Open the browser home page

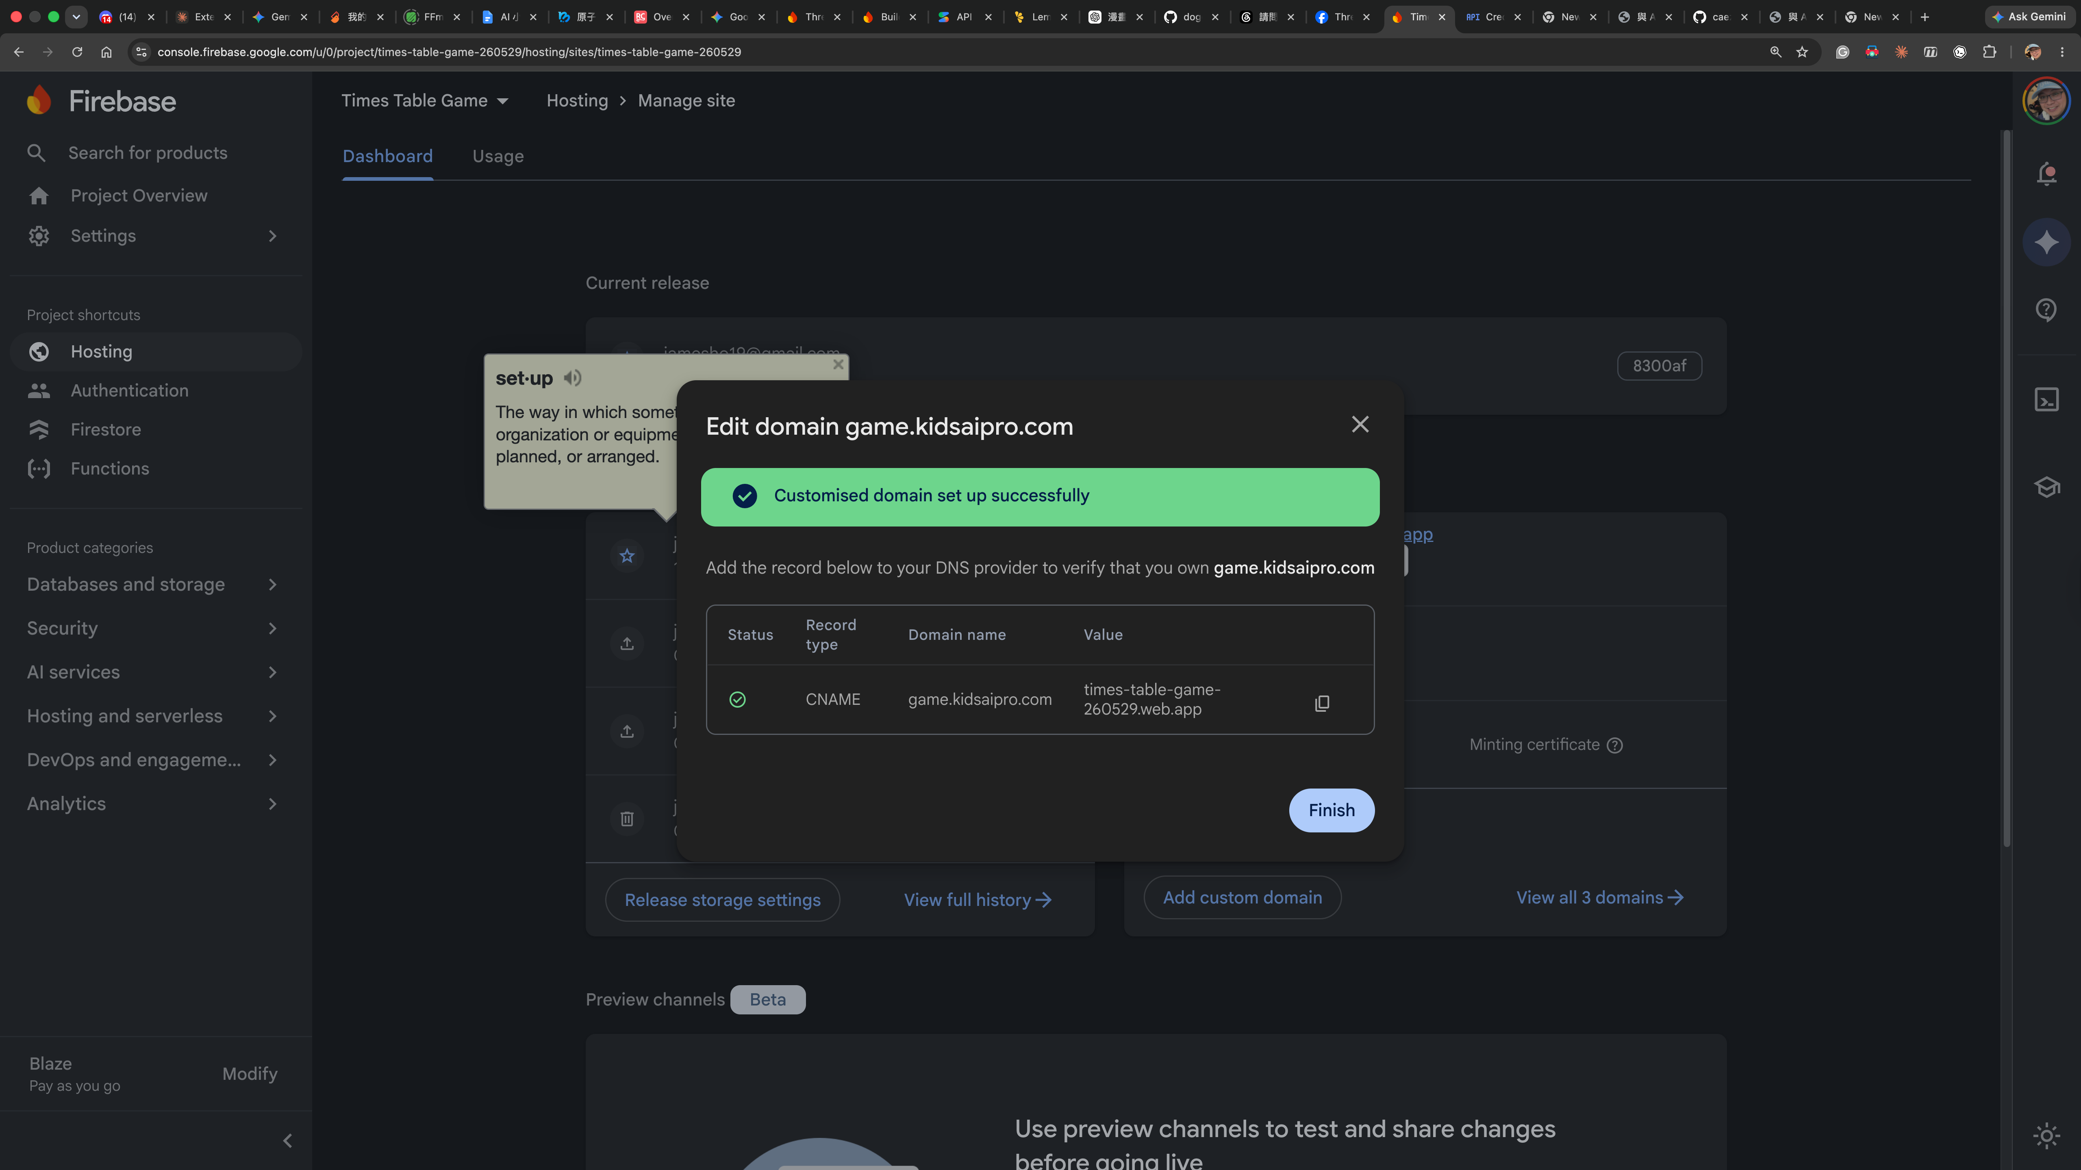coord(106,52)
